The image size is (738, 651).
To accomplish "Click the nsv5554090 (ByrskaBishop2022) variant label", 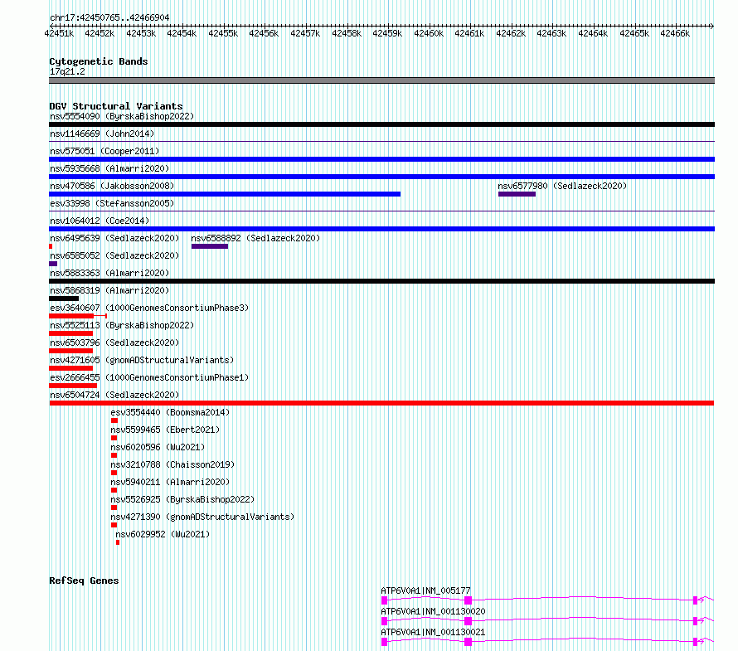I will point(122,116).
